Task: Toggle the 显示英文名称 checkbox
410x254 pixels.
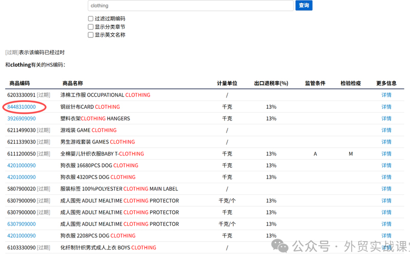Action: [x=91, y=35]
